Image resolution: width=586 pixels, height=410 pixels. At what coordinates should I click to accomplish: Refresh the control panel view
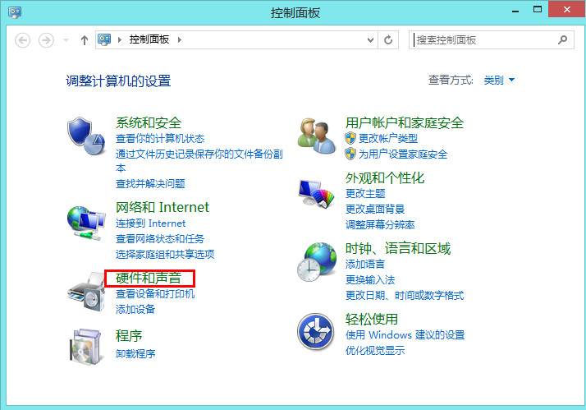click(x=388, y=39)
